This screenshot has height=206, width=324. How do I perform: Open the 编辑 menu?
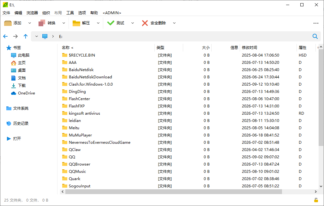[18, 13]
